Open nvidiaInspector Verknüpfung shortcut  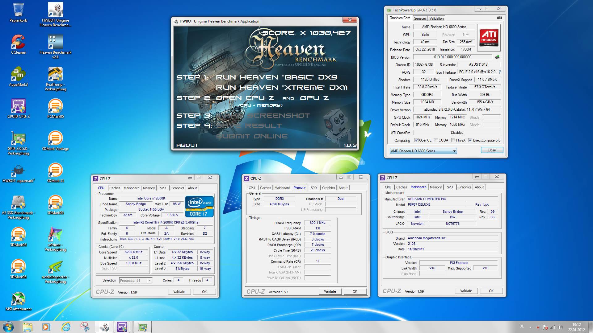tap(55, 271)
